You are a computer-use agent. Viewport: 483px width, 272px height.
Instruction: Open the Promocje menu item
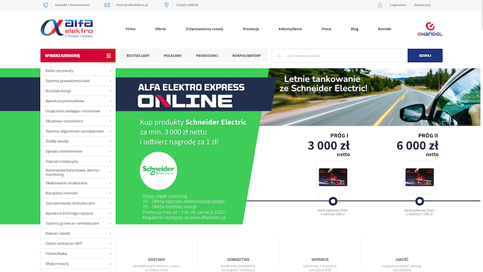pos(250,29)
